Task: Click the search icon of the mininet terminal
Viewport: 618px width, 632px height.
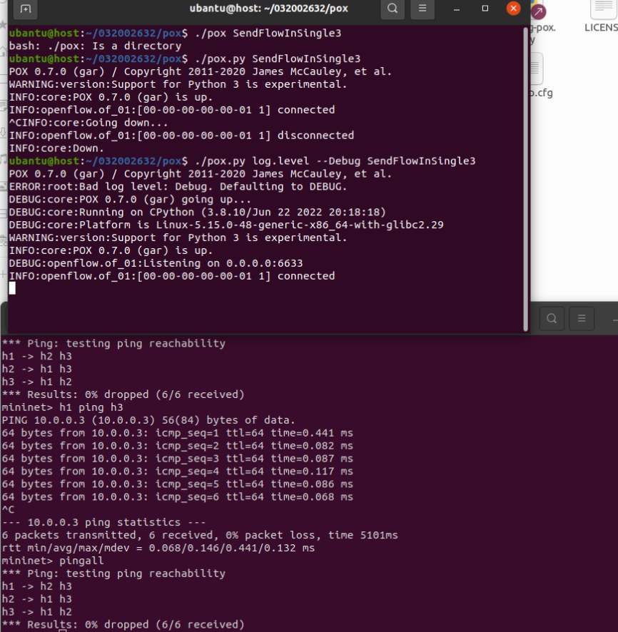Action: pos(552,318)
